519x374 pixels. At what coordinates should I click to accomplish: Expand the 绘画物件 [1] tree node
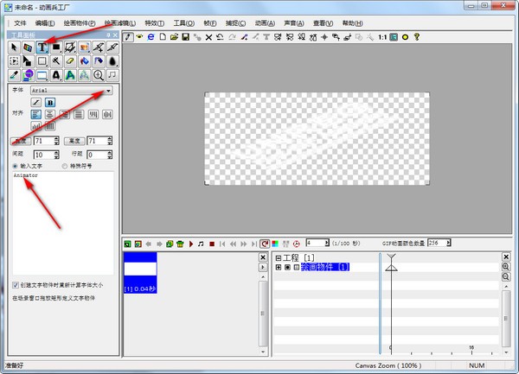(x=278, y=267)
